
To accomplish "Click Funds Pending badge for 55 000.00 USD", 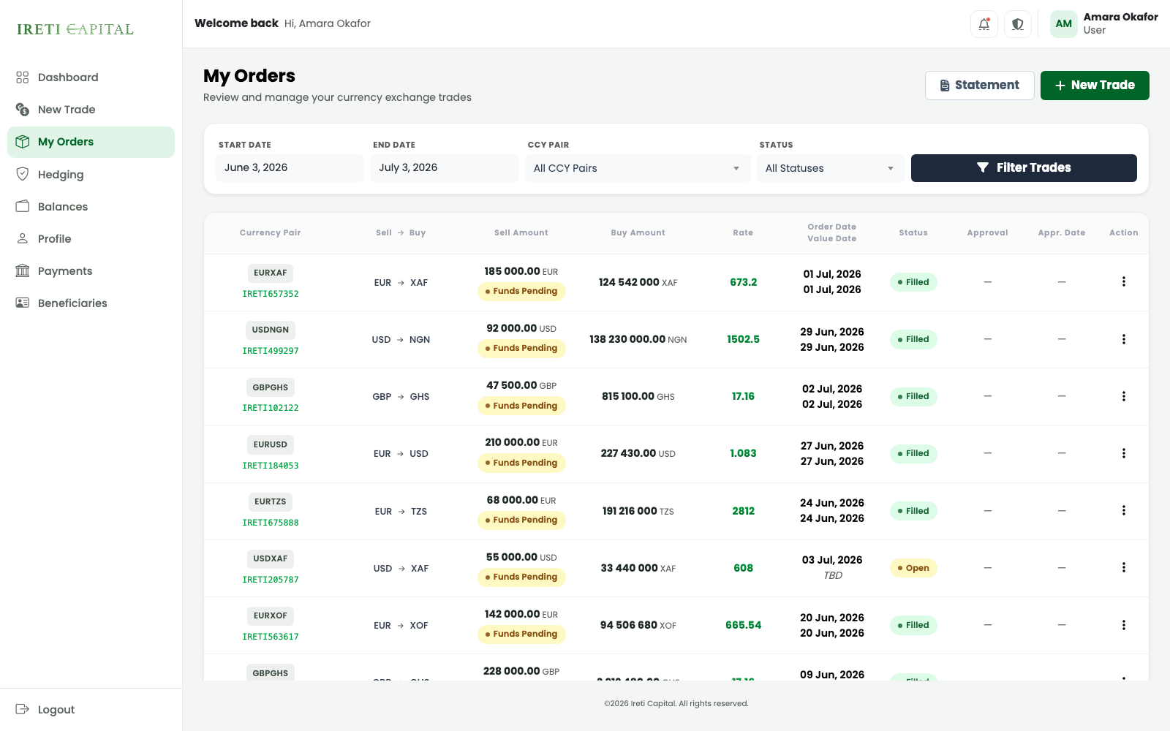I will tap(521, 577).
